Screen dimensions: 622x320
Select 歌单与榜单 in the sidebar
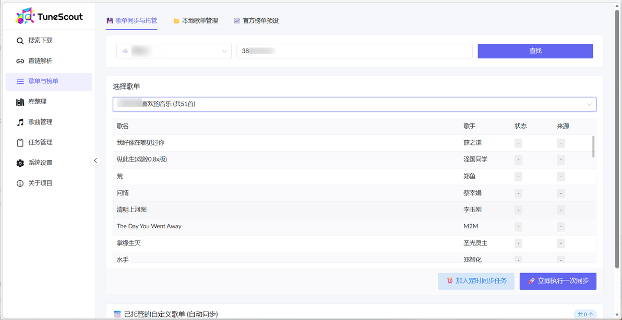[49, 82]
